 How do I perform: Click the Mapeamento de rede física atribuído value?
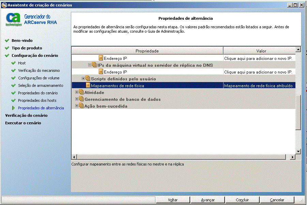259,86
